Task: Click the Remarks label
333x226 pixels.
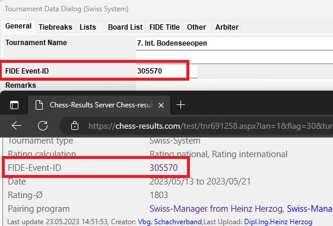Action: click(x=21, y=85)
